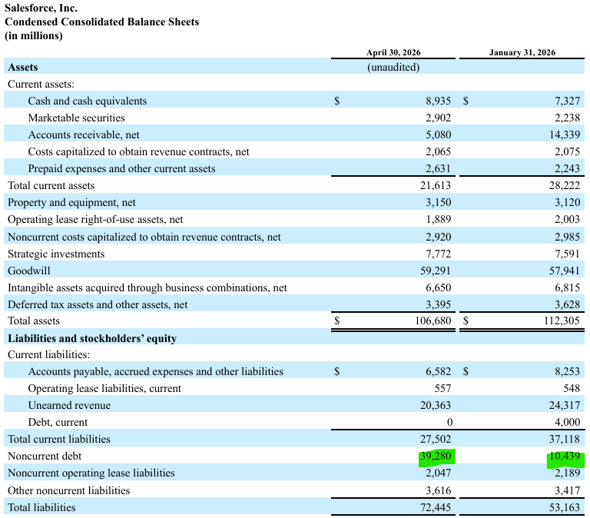Select unearned revenue value 24,317
Screen dimensions: 590x518
tap(565, 406)
